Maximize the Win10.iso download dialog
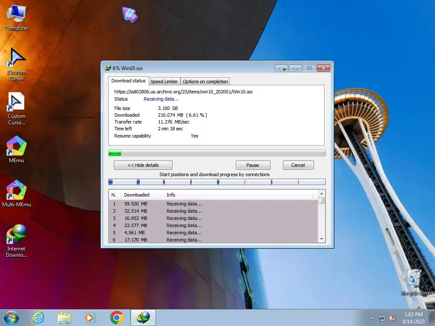This screenshot has width=435, height=326. coord(309,68)
